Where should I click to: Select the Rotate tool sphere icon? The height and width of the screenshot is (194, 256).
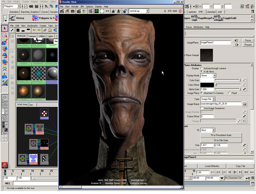[x=4, y=55]
